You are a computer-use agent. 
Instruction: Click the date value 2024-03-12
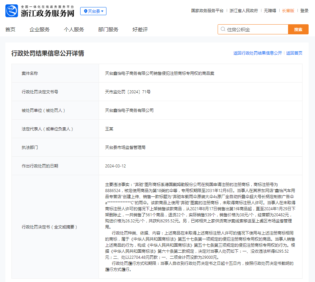pos(116,166)
